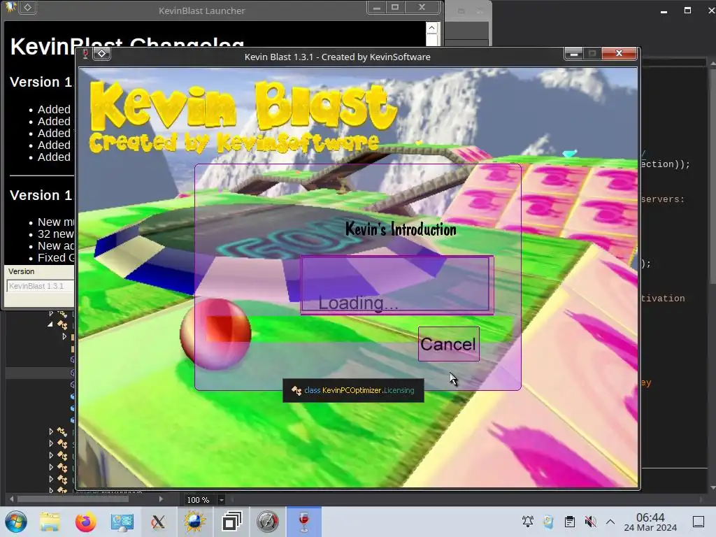Open the notifications bell in the system tray

tap(528, 522)
